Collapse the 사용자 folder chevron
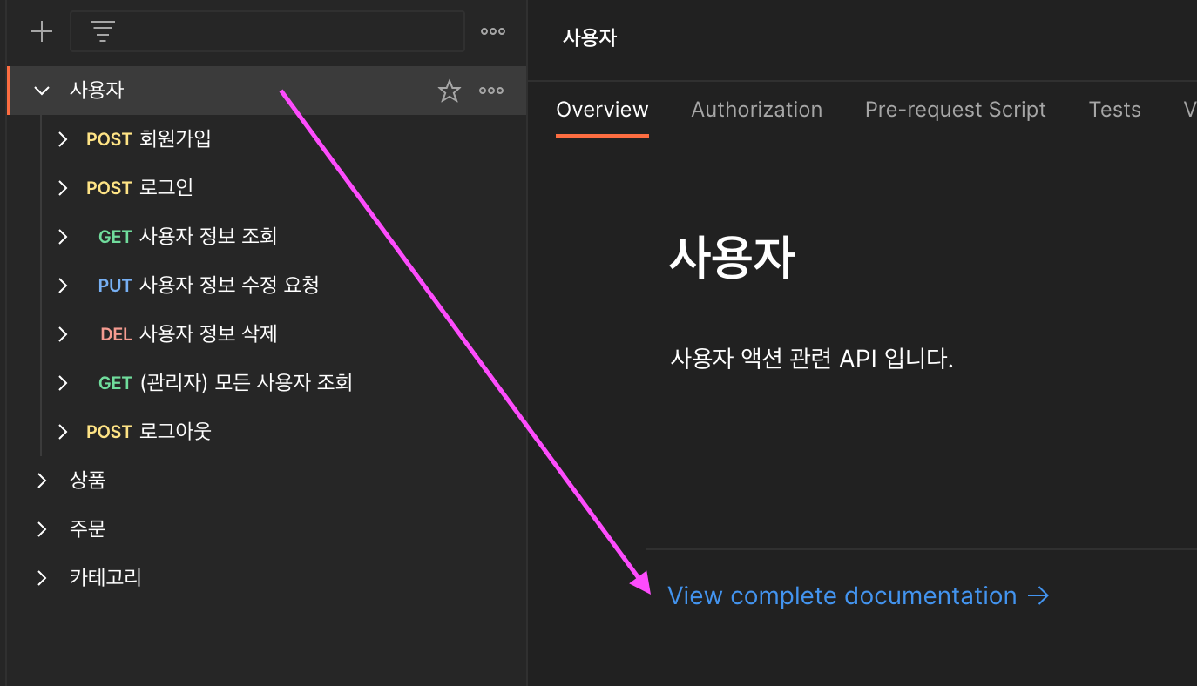The height and width of the screenshot is (686, 1197). (42, 91)
